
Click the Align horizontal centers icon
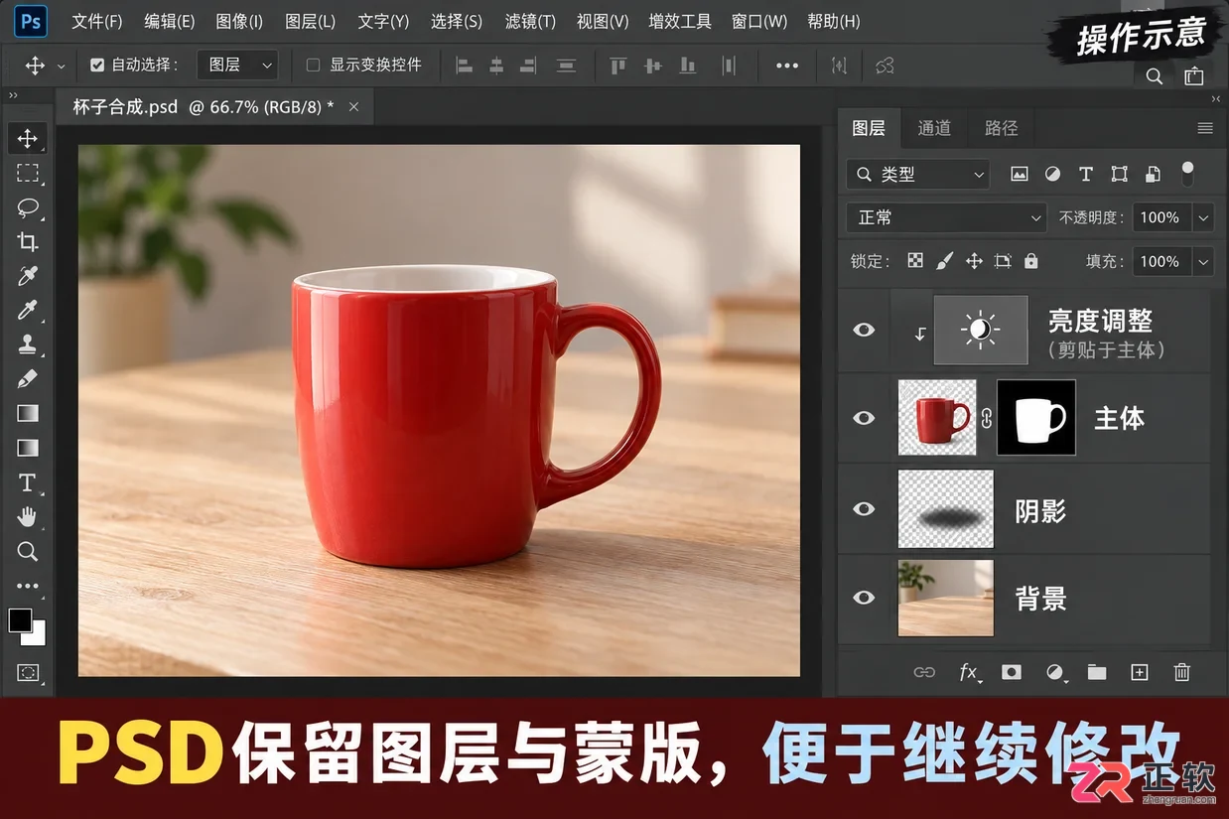click(x=496, y=66)
